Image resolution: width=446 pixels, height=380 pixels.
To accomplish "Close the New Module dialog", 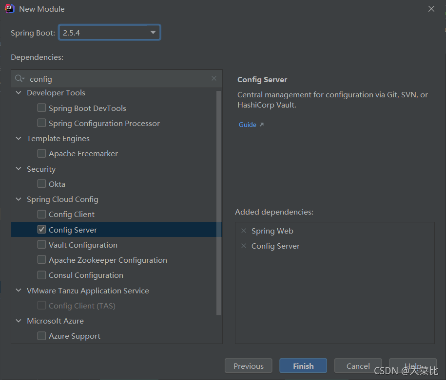I will 431,9.
